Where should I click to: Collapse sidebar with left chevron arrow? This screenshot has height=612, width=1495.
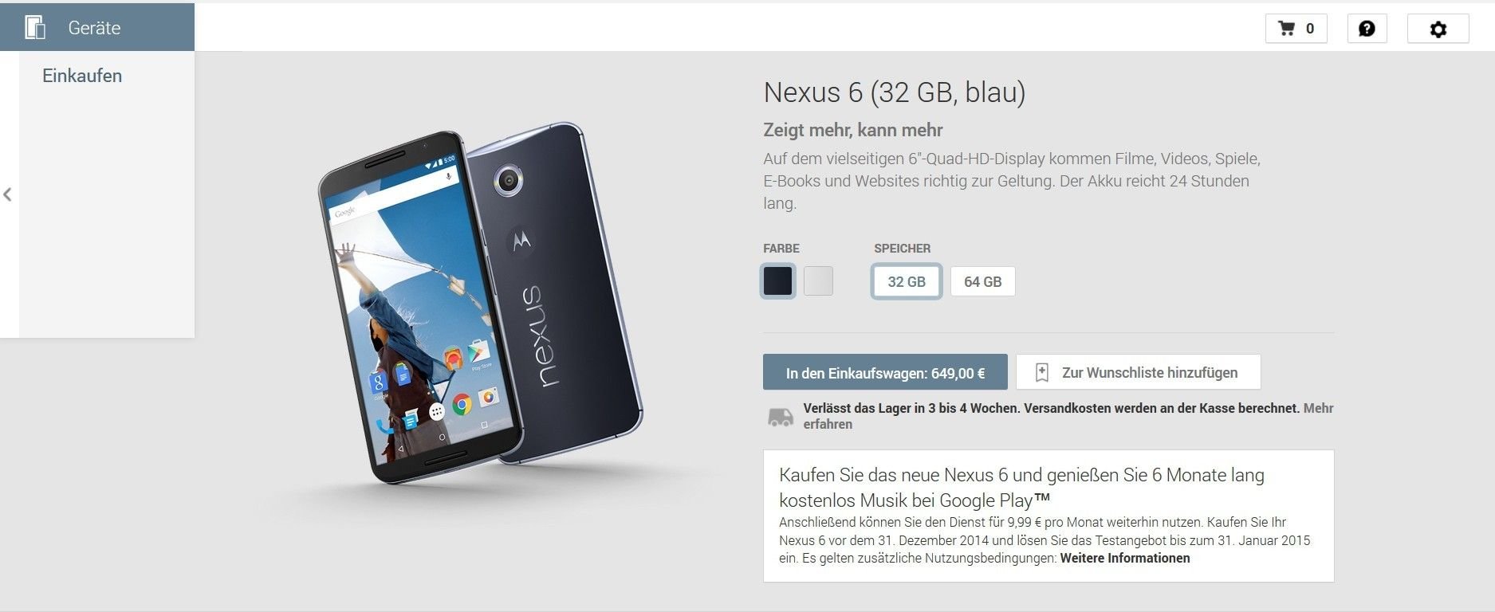pyautogui.click(x=7, y=194)
